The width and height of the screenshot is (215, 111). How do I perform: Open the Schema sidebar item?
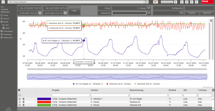click(x=5, y=15)
